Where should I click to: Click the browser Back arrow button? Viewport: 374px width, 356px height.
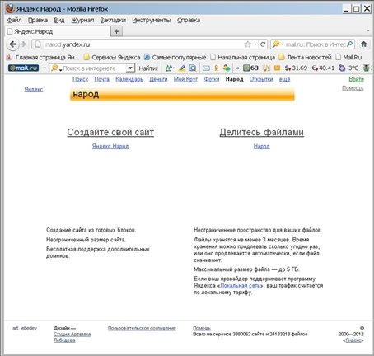point(12,44)
